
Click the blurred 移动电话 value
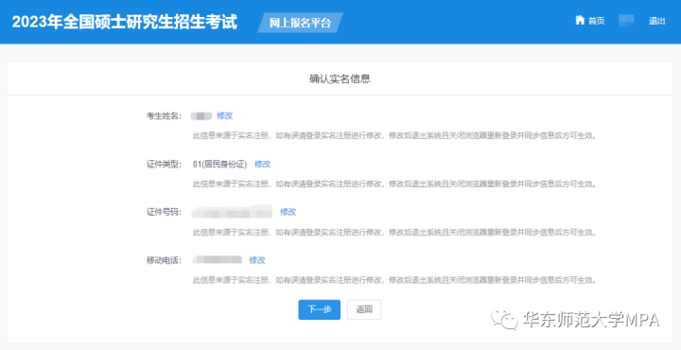click(x=218, y=260)
